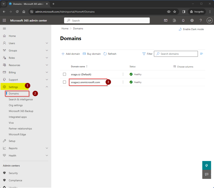Open more actions for sraga.cz row
Viewport: 214px width, 188px height.
point(123,74)
